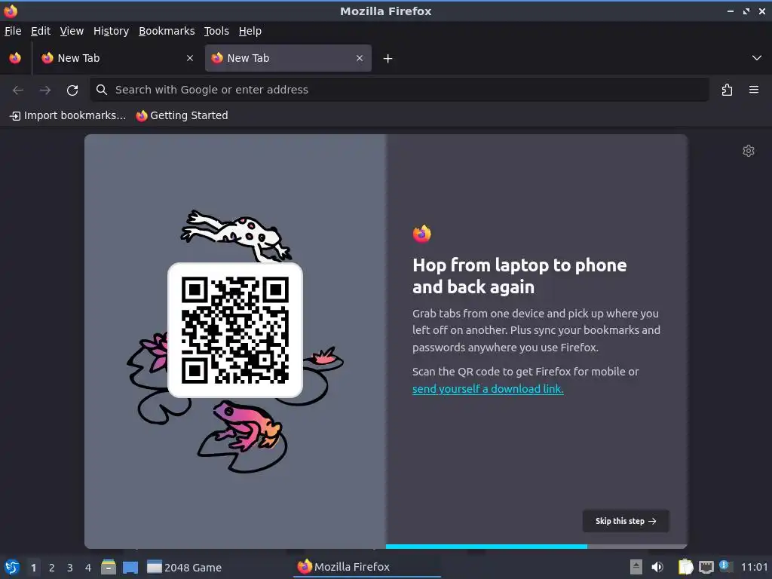Open the Edit menu

41,31
